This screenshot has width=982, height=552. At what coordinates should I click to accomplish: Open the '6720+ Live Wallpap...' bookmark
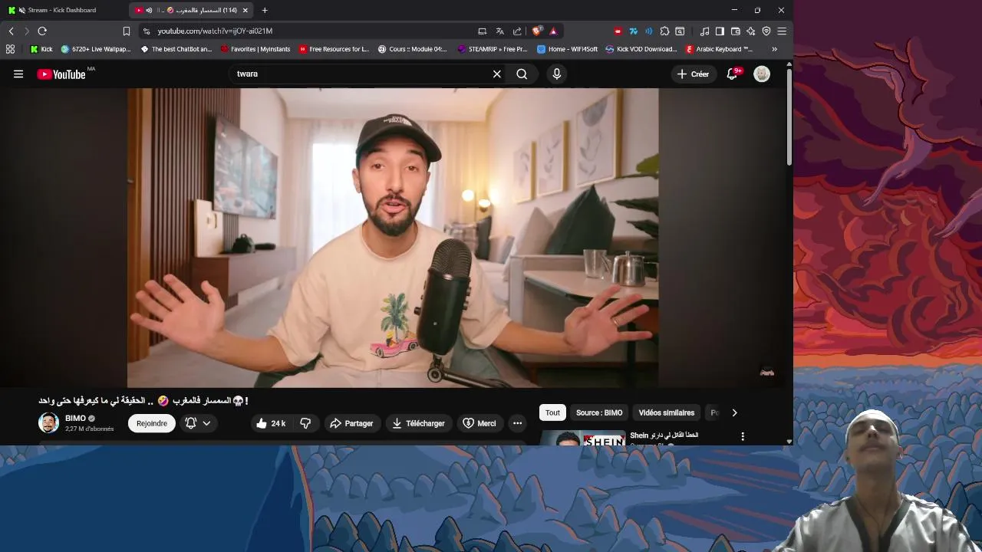96,49
